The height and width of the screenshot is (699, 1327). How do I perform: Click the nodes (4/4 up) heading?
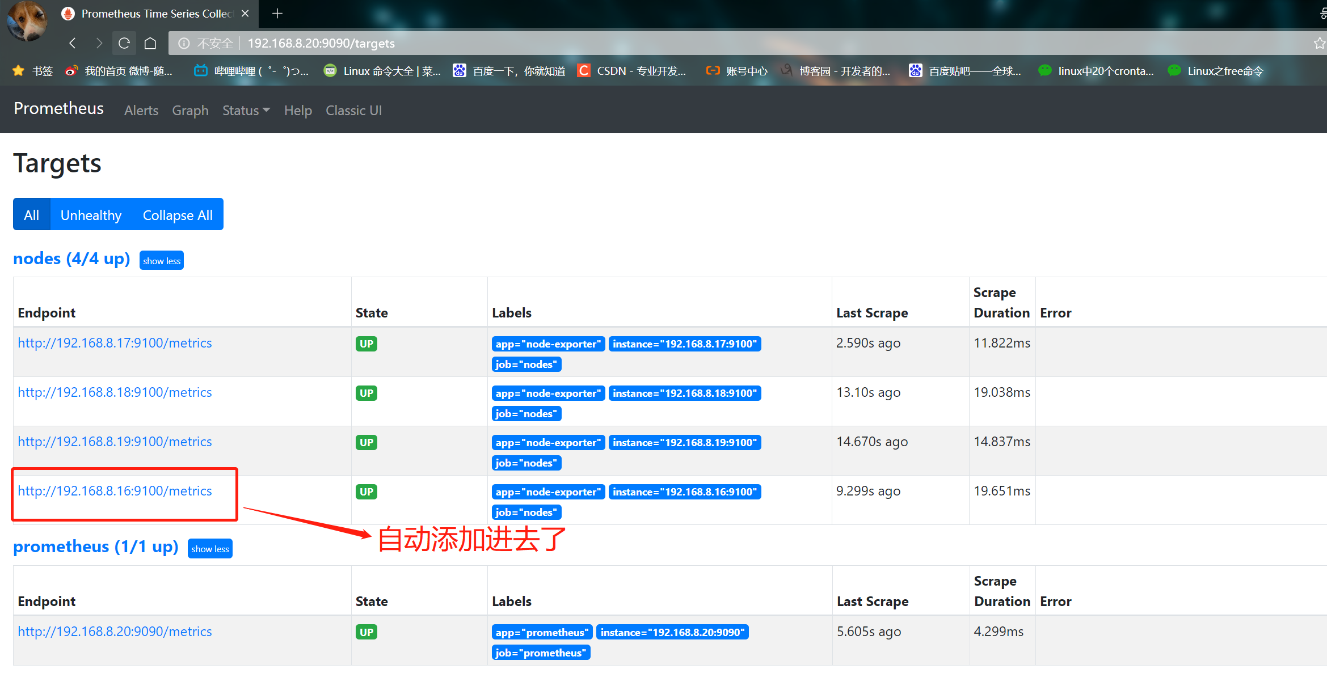(x=71, y=259)
